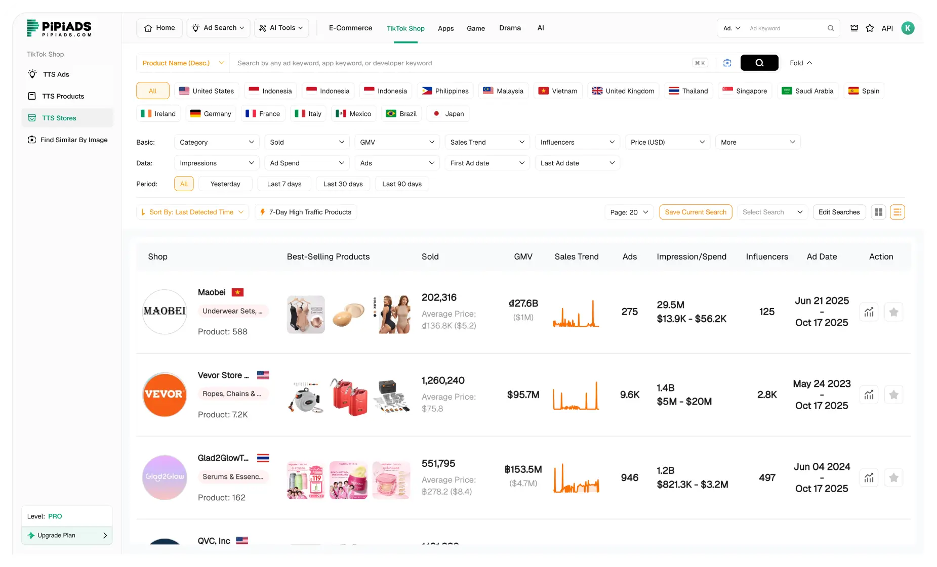Expand the Sort By Last Detected Time dropdown

[x=192, y=212]
